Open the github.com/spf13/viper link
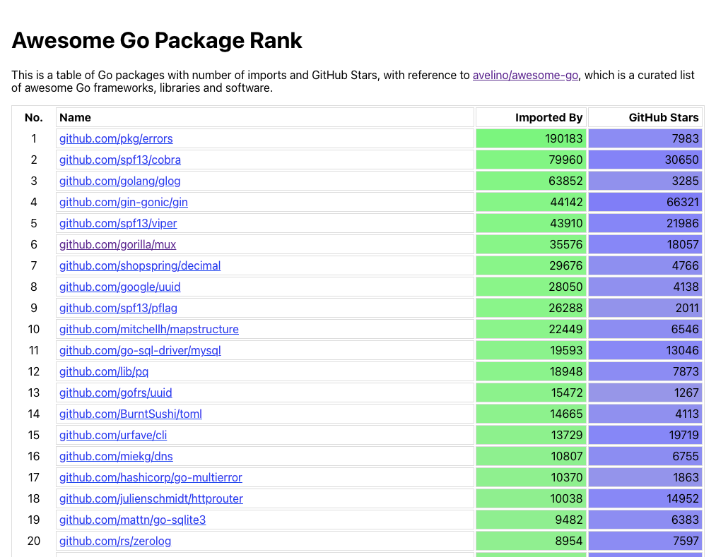Viewport: 716px width, 557px height. tap(117, 223)
